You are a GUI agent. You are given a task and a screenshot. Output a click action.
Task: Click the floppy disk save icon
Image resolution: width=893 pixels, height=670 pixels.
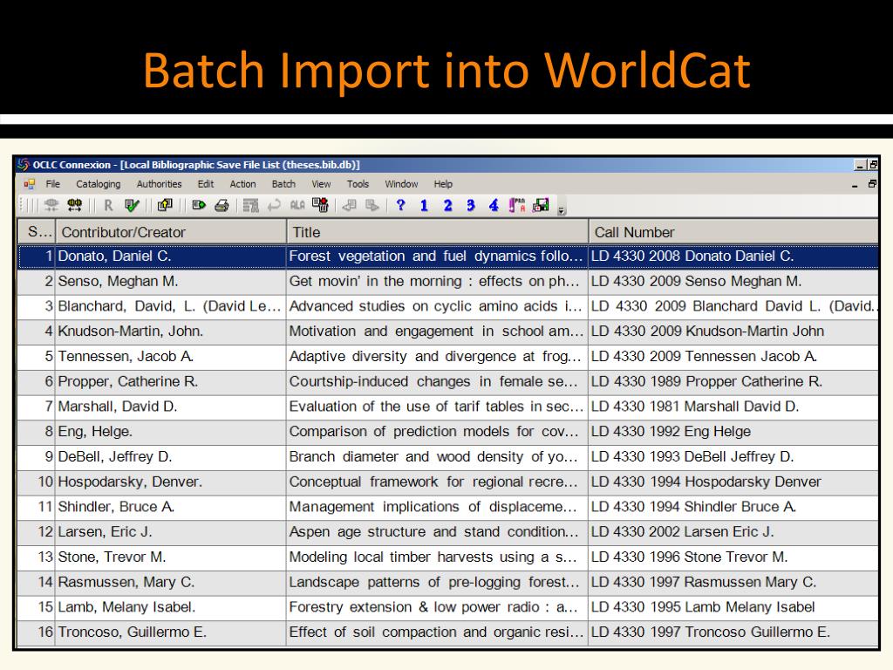[541, 205]
